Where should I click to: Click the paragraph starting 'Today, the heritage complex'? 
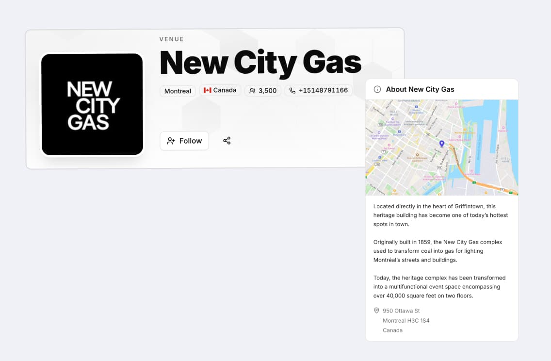439,286
